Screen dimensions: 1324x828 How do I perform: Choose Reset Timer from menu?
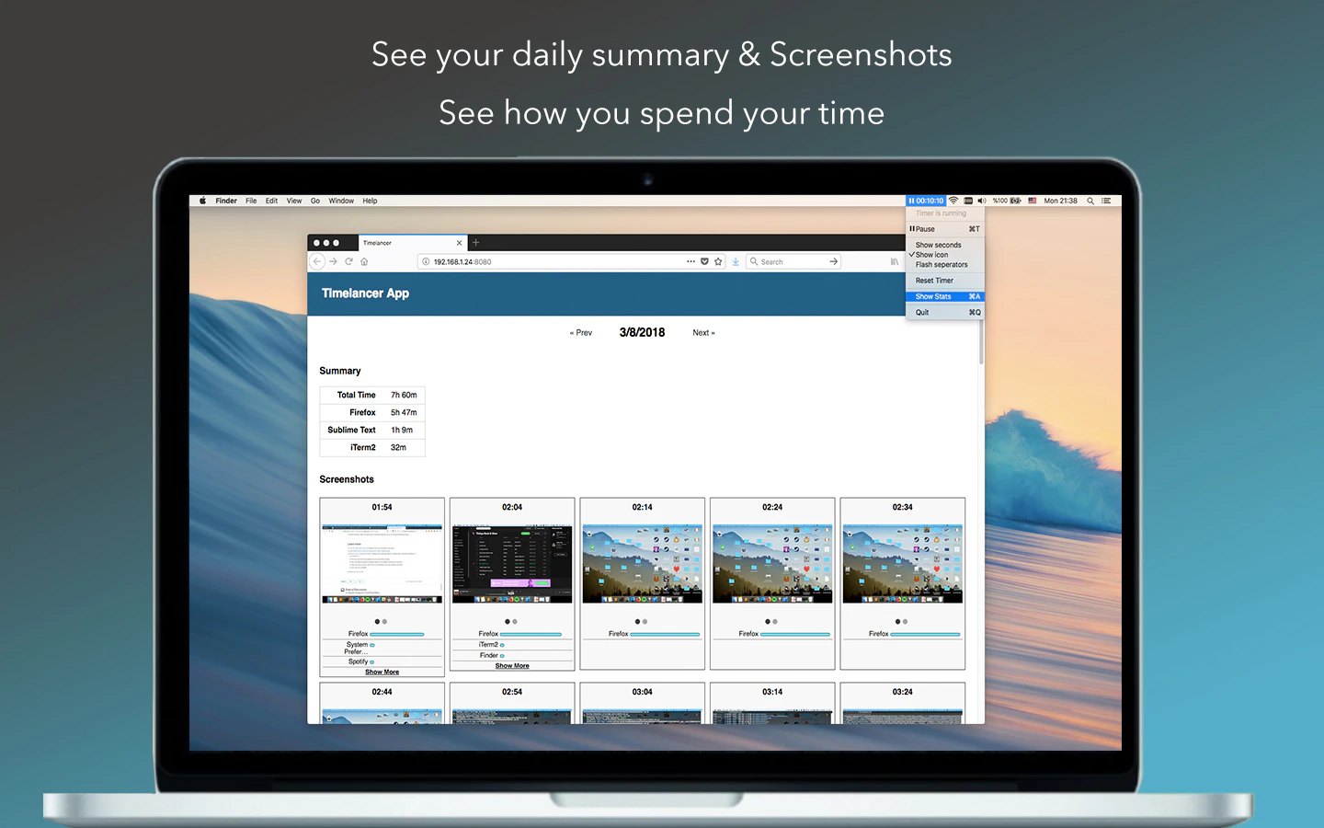[x=945, y=281]
